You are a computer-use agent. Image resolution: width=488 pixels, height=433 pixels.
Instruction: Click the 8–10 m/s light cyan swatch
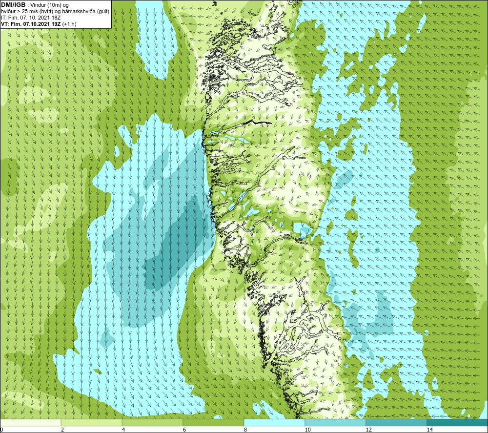(x=274, y=422)
